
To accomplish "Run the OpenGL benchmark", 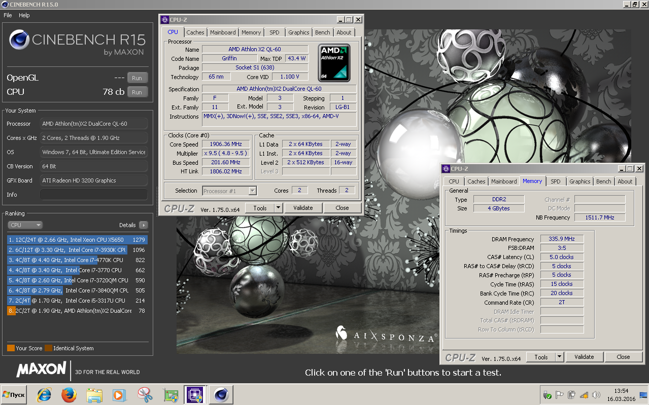I will pyautogui.click(x=137, y=78).
